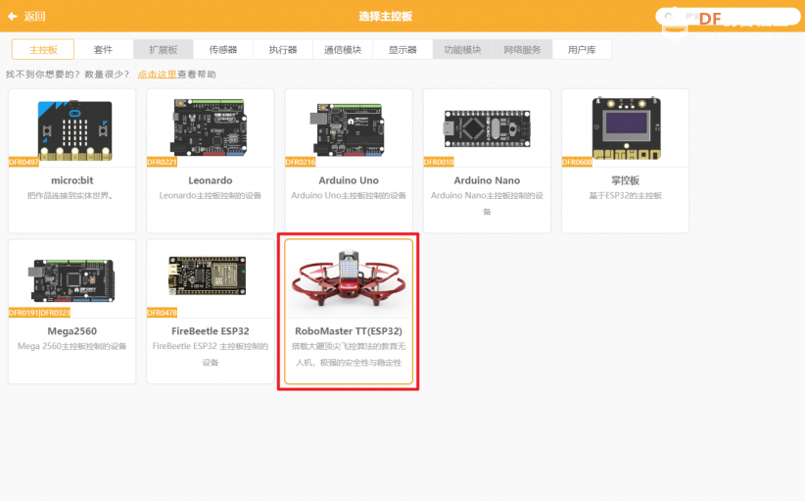Choose the Arduino Nano board image

[x=487, y=128]
